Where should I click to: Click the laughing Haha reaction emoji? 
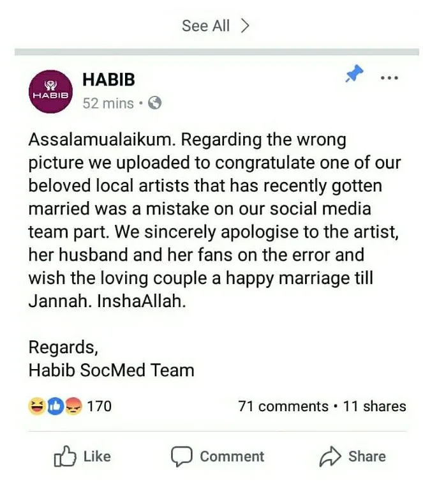pos(37,406)
